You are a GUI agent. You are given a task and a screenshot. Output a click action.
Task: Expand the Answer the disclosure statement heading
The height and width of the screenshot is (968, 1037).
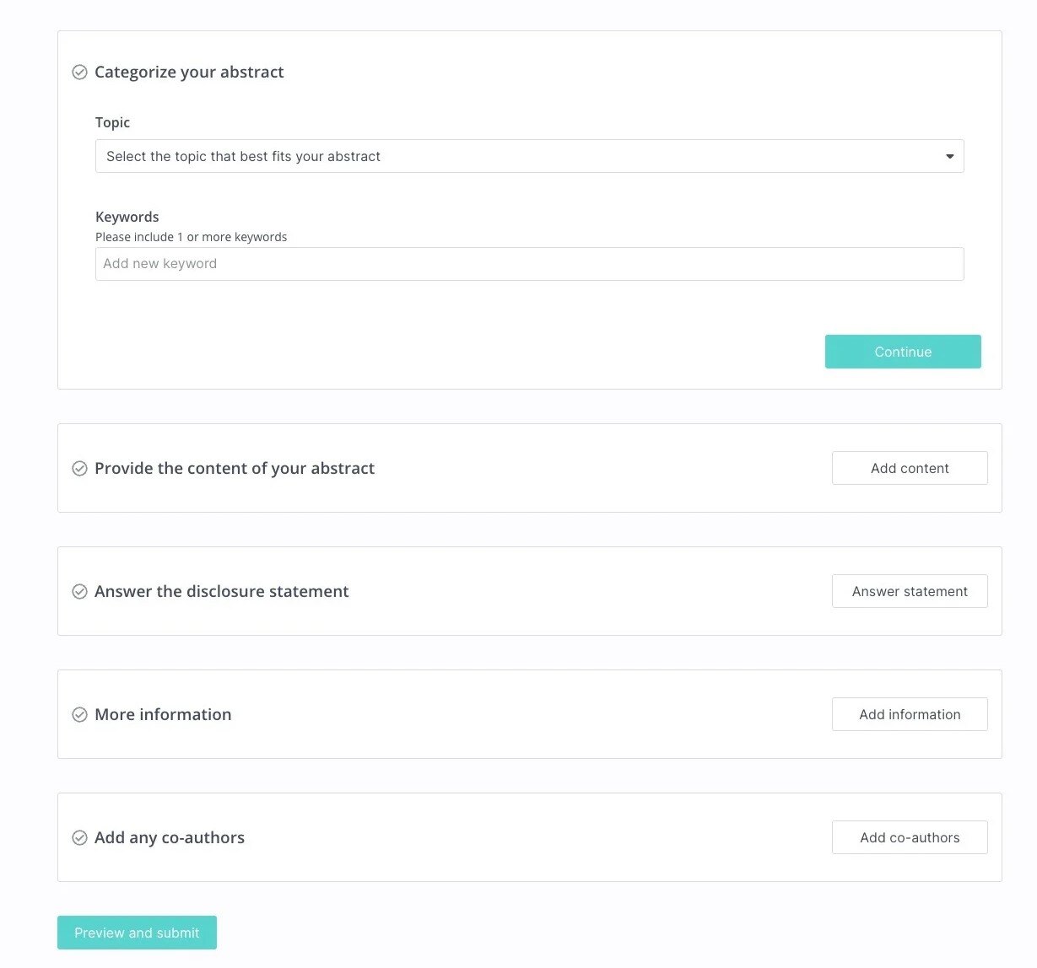point(221,592)
